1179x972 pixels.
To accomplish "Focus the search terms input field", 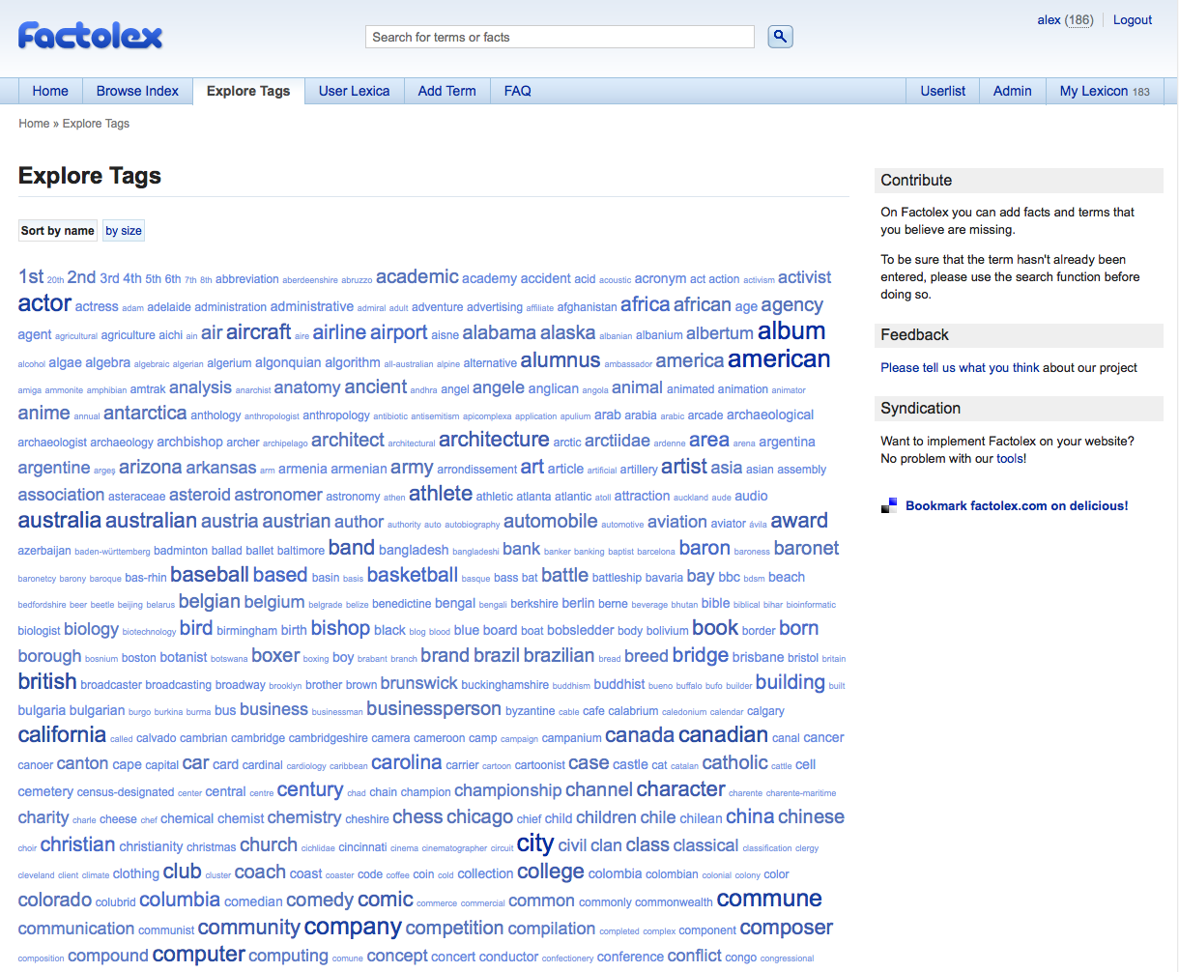I will (x=560, y=37).
